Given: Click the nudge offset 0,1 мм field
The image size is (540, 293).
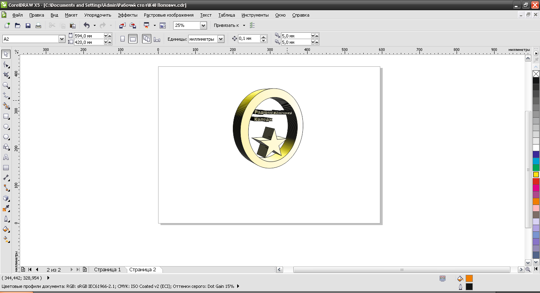Looking at the screenshot, I should click(x=249, y=39).
